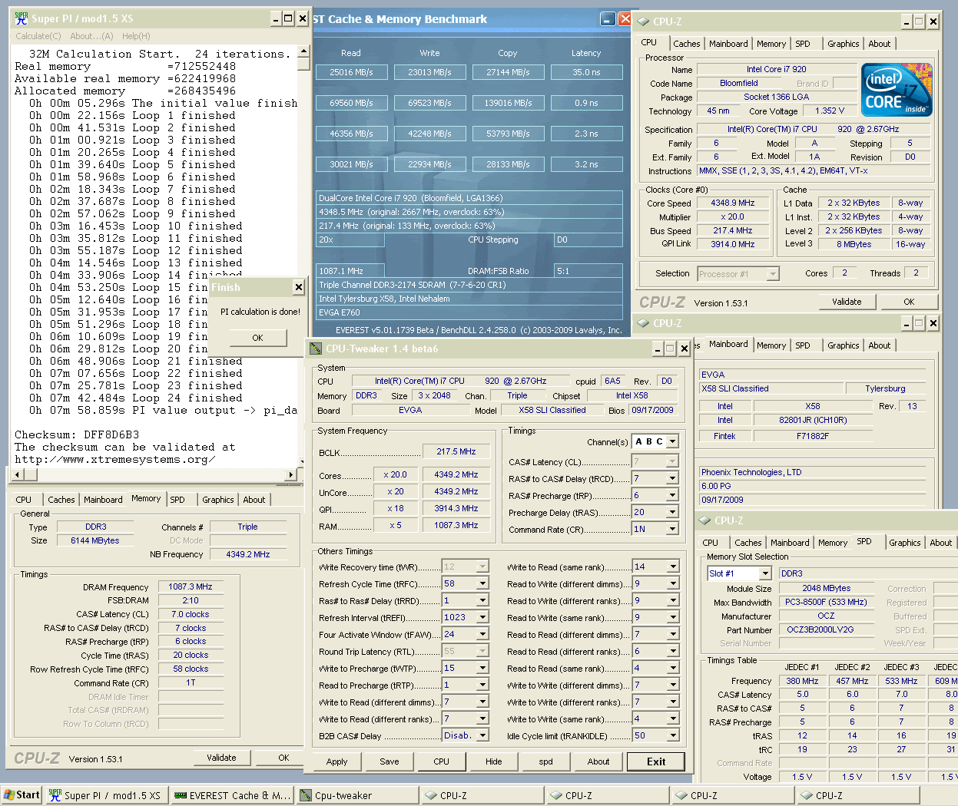The width and height of the screenshot is (958, 806).
Task: Switch to Super PI from the taskbar
Action: point(104,795)
